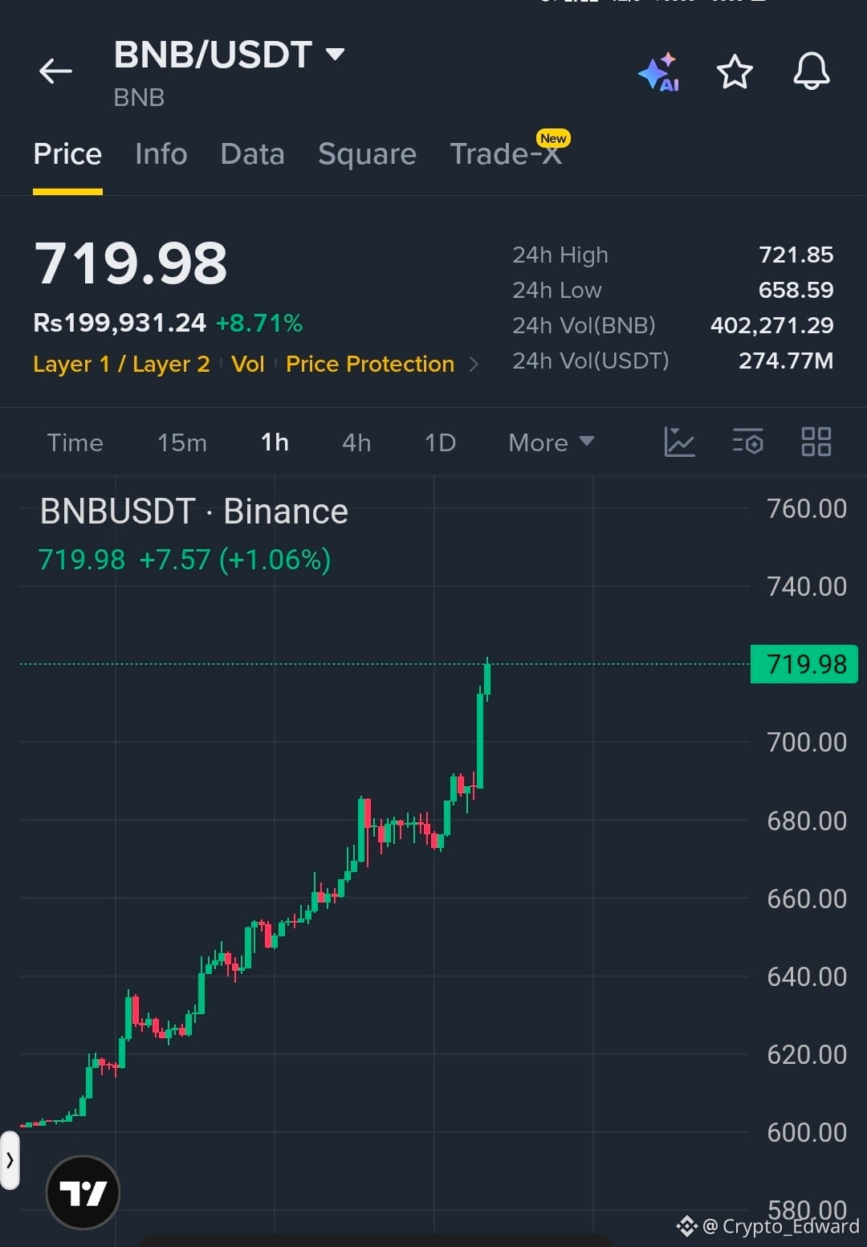Viewport: 867px width, 1247px height.
Task: Tap the 760.00 price axis label
Action: 807,509
